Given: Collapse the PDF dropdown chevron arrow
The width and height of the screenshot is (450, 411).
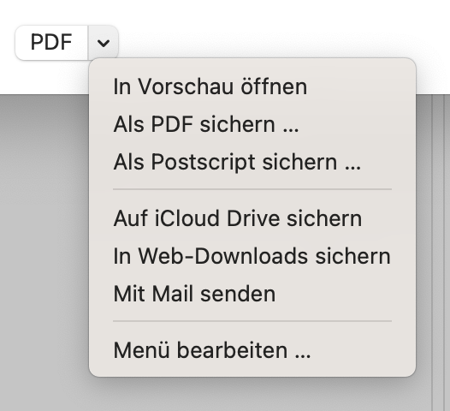Looking at the screenshot, I should (x=104, y=43).
